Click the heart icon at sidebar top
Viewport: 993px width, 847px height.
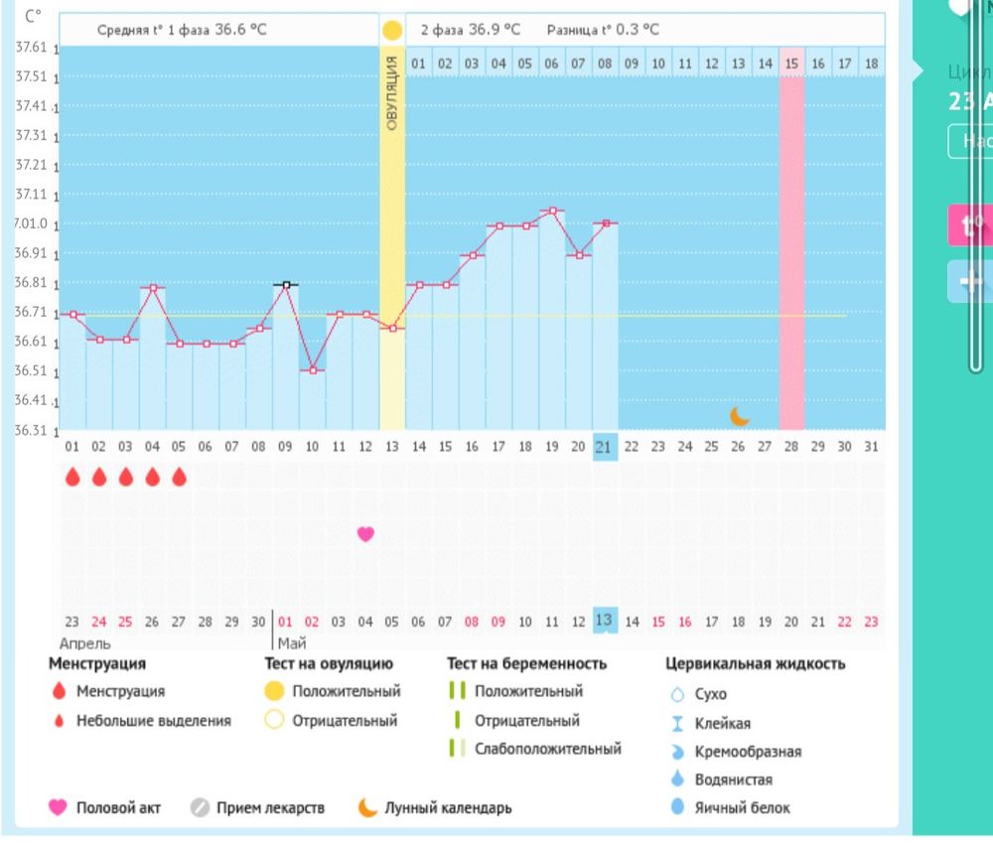click(959, 7)
